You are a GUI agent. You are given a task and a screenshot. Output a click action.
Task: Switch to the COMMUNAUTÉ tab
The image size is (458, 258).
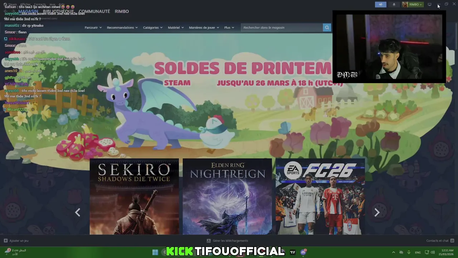click(x=94, y=11)
